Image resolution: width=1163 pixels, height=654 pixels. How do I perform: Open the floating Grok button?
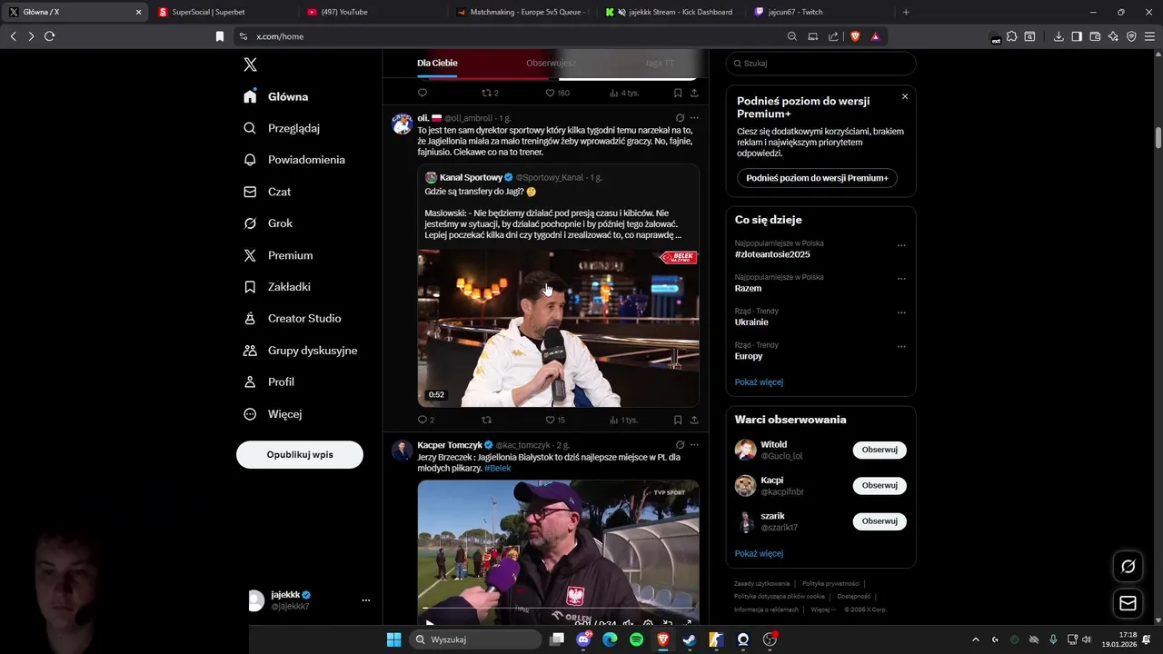pos(1128,566)
